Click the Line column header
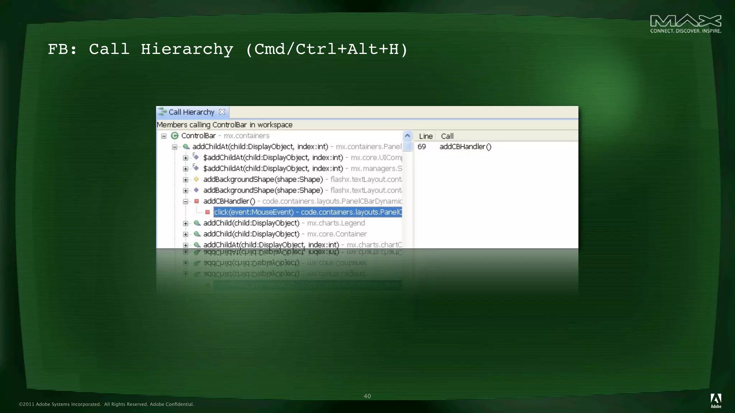This screenshot has height=413, width=735. 426,136
